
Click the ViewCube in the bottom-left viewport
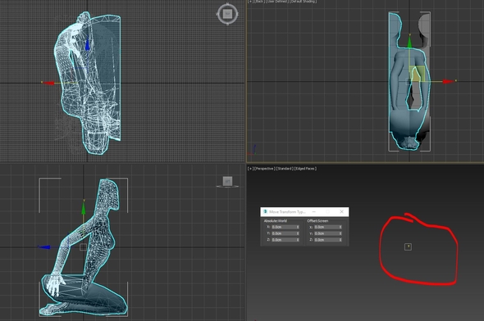click(227, 182)
